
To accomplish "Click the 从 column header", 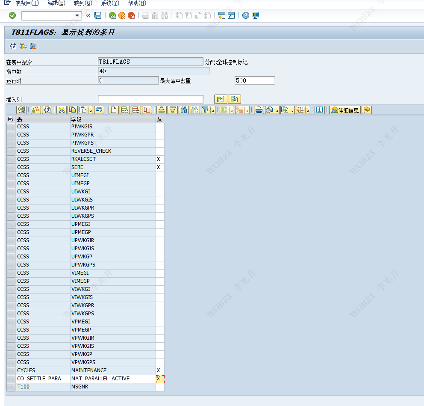I will (x=160, y=119).
